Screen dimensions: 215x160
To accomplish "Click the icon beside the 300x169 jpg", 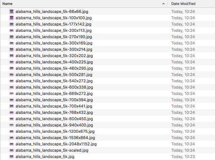I will click(x=12, y=43).
